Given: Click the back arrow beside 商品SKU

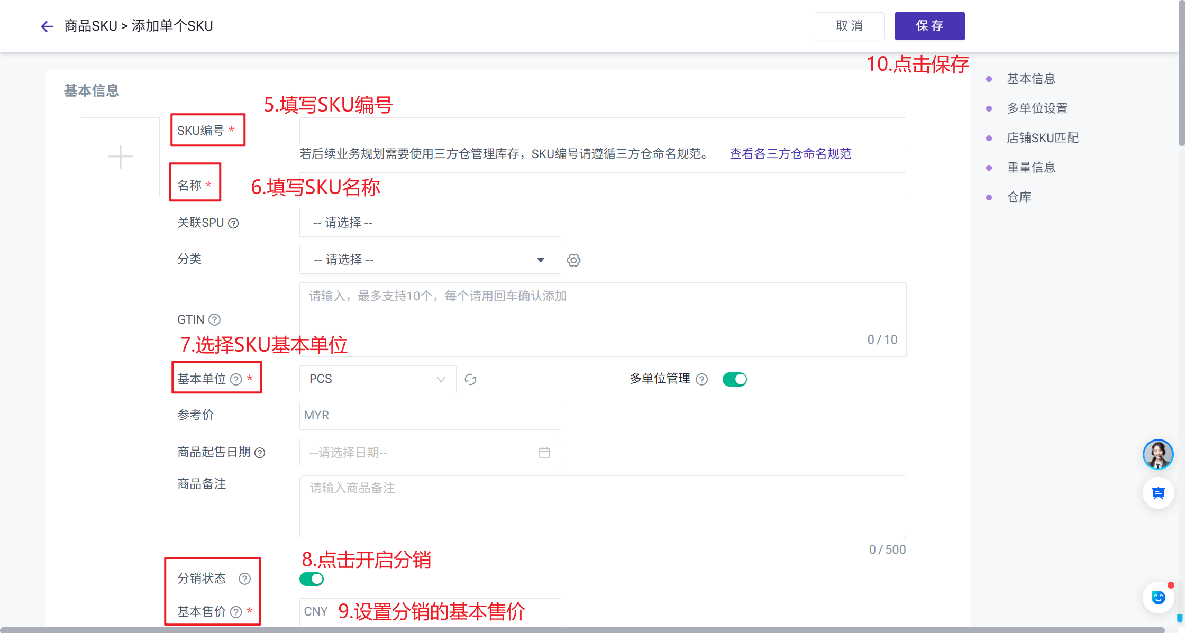Looking at the screenshot, I should pyautogui.click(x=47, y=26).
